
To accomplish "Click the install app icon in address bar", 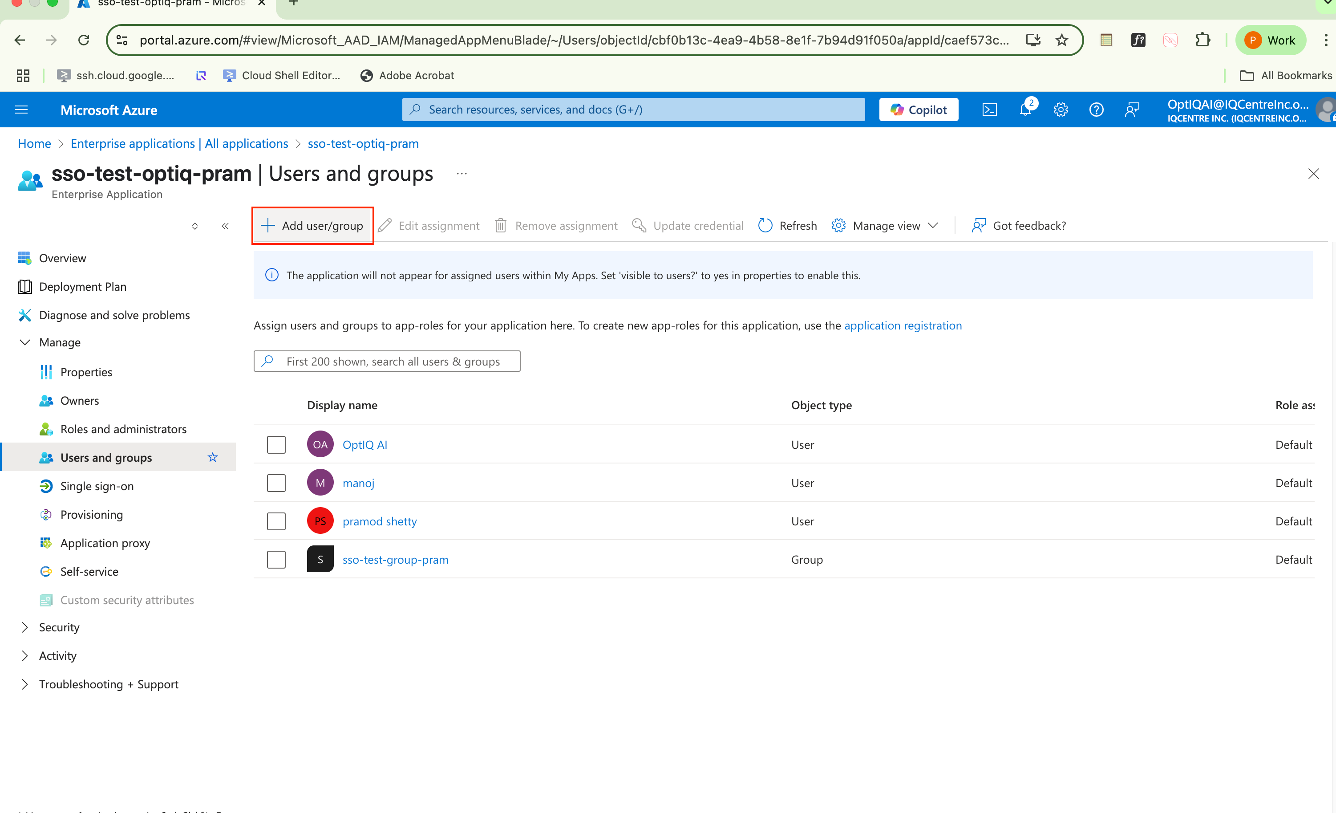I will click(1033, 40).
